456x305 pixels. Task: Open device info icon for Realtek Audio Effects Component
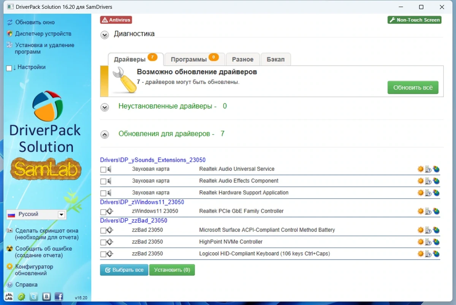[x=428, y=181]
